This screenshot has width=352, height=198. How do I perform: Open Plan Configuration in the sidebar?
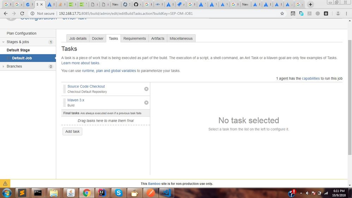pyautogui.click(x=21, y=33)
